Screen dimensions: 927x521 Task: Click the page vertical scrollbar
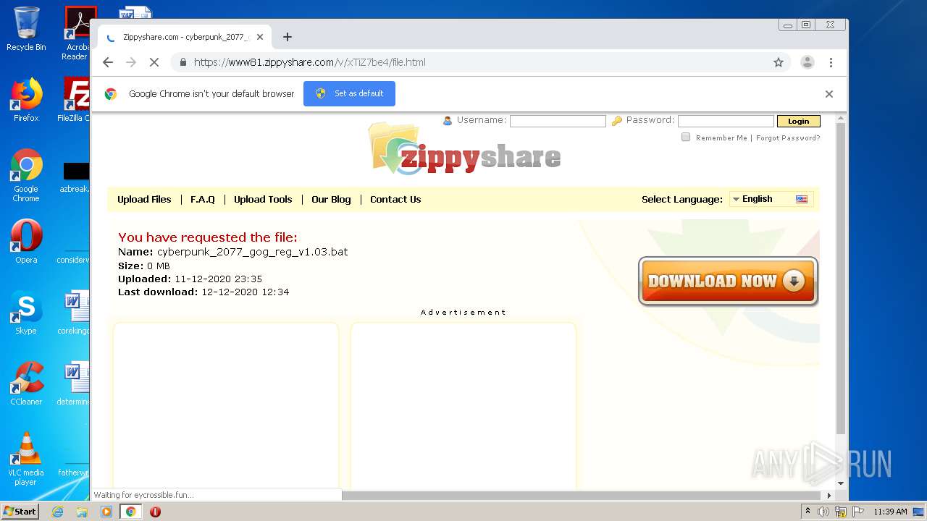click(840, 279)
